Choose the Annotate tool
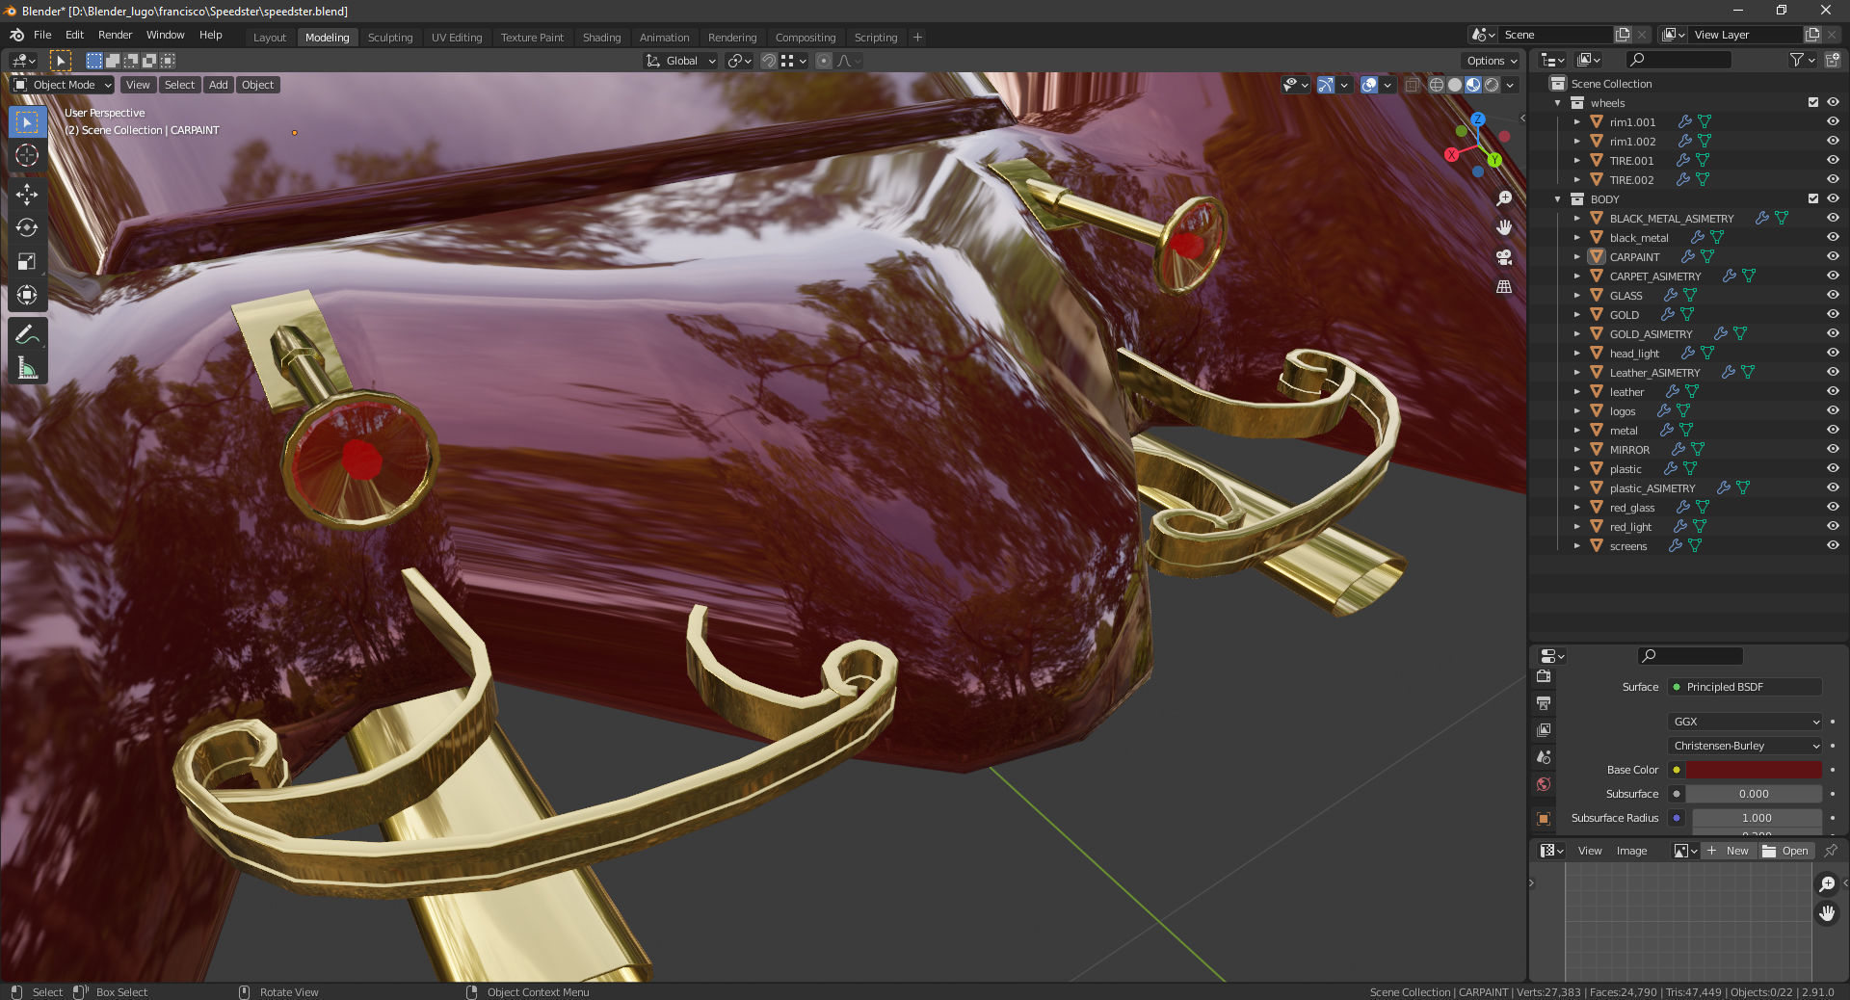Screen dimensions: 1850x1000 [27, 334]
